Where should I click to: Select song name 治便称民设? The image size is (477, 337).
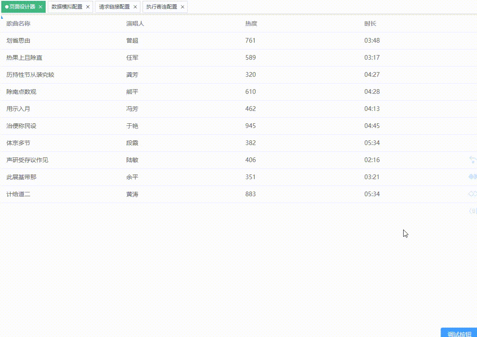coord(21,126)
